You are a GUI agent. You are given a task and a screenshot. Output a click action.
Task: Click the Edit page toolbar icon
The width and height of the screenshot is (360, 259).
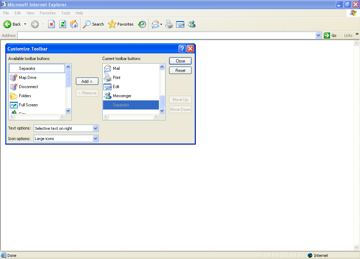point(180,24)
